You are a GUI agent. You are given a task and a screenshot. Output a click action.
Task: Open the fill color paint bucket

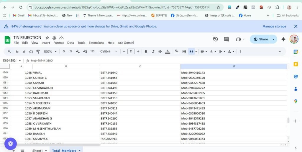pyautogui.click(x=176, y=51)
